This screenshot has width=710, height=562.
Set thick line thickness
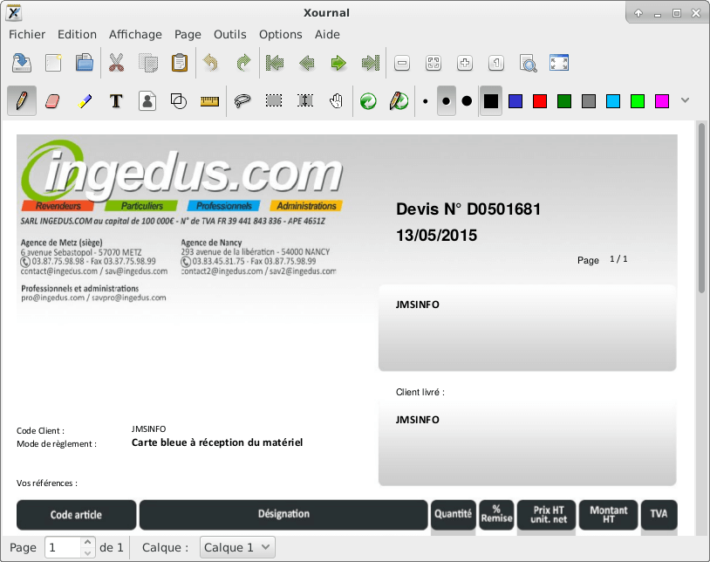467,101
